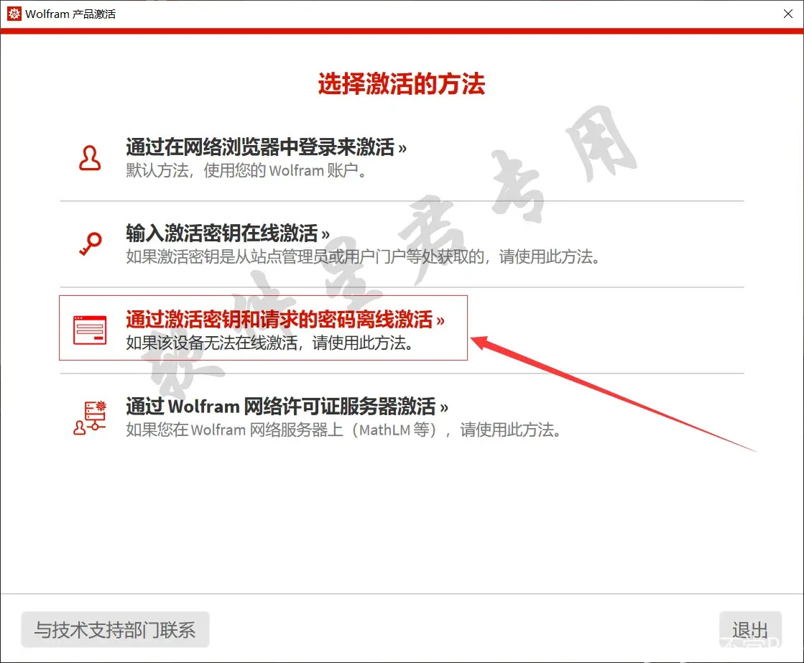The image size is (804, 663).
Task: Click text 如果您在 Wolfram 网络服务器上（MathLM 等）
Action: point(282,430)
